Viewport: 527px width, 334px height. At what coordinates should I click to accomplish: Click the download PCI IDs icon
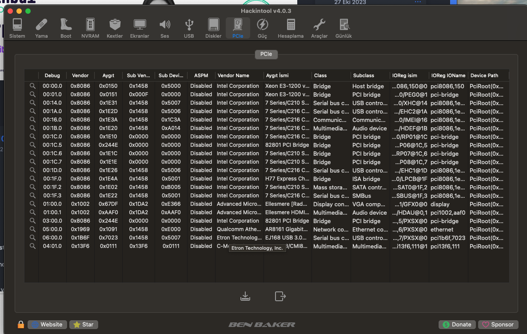pos(245,296)
